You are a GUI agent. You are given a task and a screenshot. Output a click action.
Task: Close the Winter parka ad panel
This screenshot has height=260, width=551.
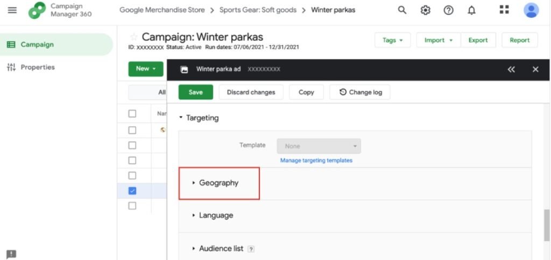(535, 69)
